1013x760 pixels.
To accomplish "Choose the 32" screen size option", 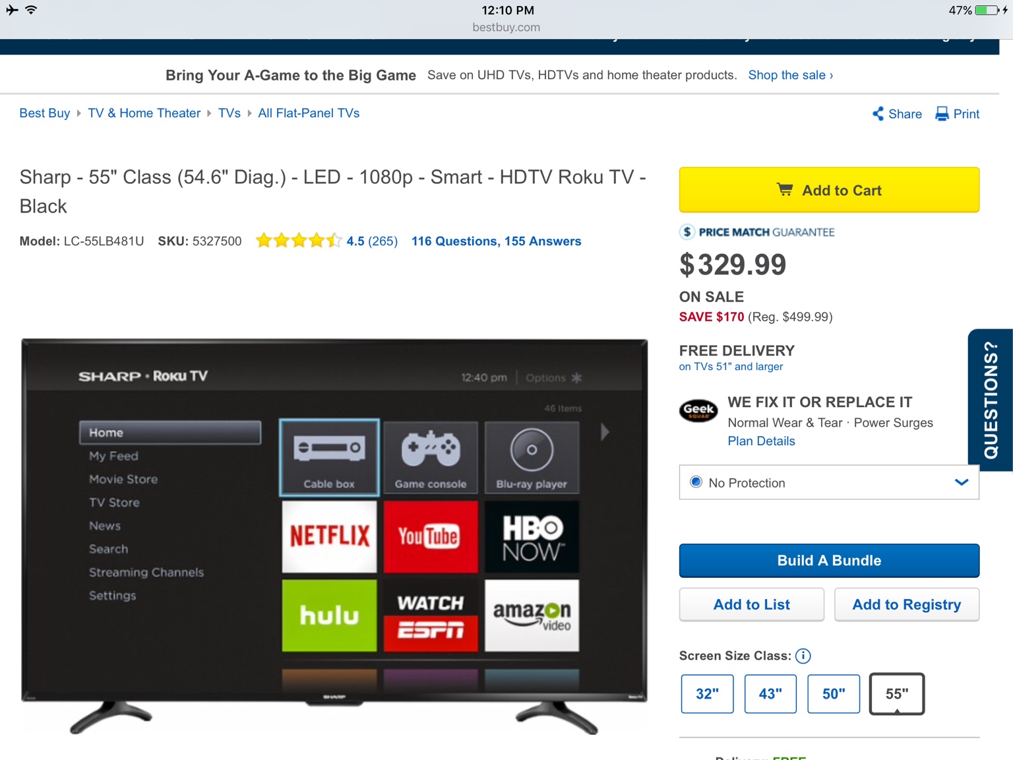I will tap(707, 694).
